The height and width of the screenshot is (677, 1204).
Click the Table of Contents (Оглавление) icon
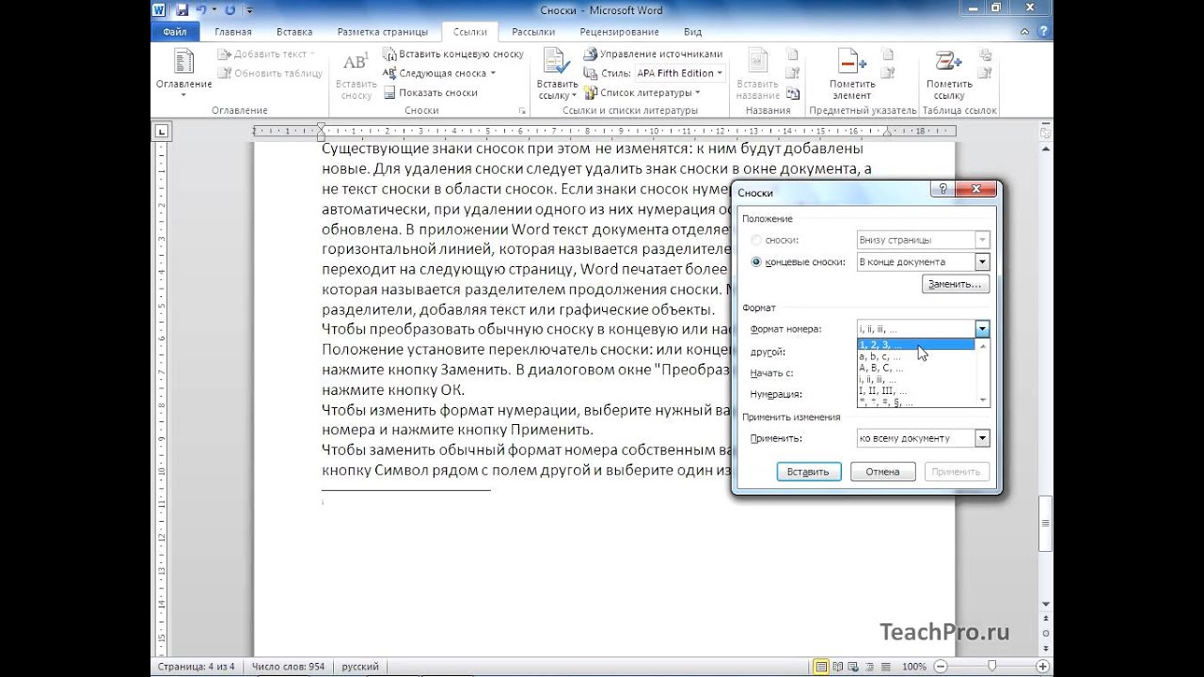(183, 64)
